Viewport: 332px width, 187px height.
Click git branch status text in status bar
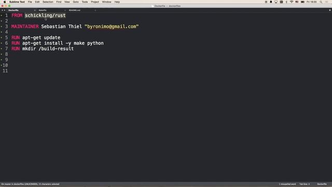30,184
